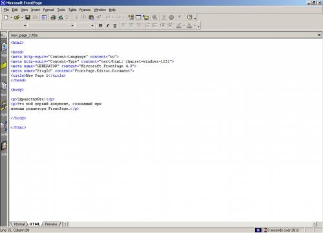Click the Folder List toolbar icon
The image size is (323, 233).
click(x=44, y=17)
